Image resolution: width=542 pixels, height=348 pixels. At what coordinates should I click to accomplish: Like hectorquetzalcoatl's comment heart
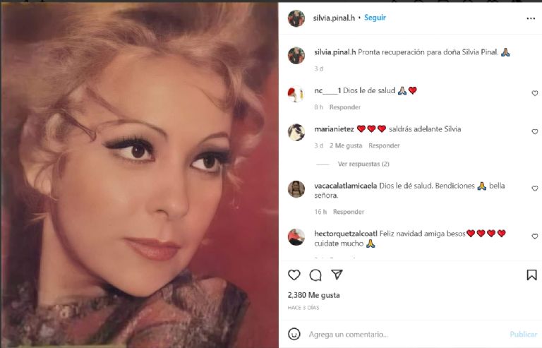[x=535, y=236]
